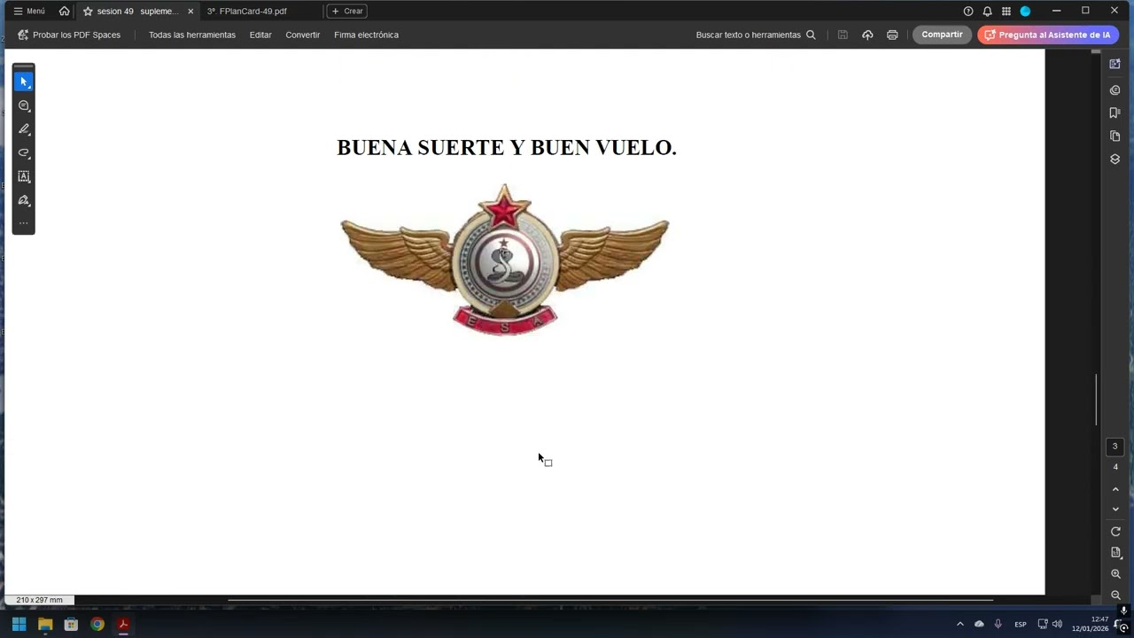
Task: Select the add text box tool
Action: pos(24,176)
